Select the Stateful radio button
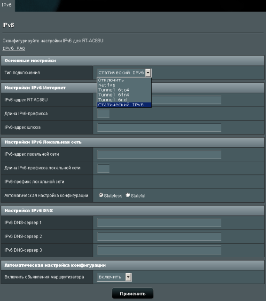266x301 pixels. coord(128,195)
